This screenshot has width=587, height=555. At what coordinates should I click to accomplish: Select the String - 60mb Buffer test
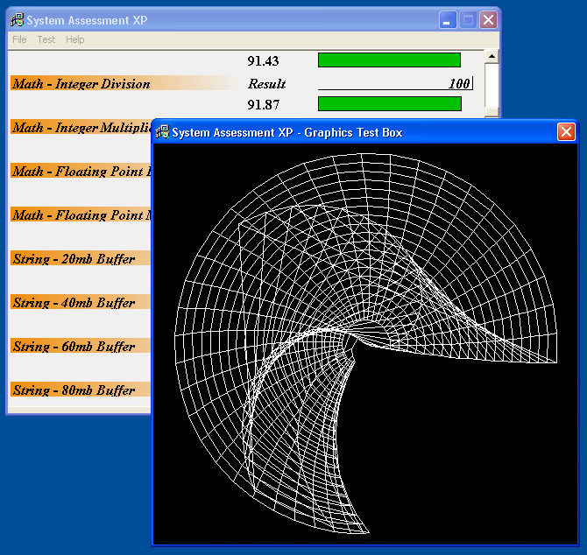(74, 347)
